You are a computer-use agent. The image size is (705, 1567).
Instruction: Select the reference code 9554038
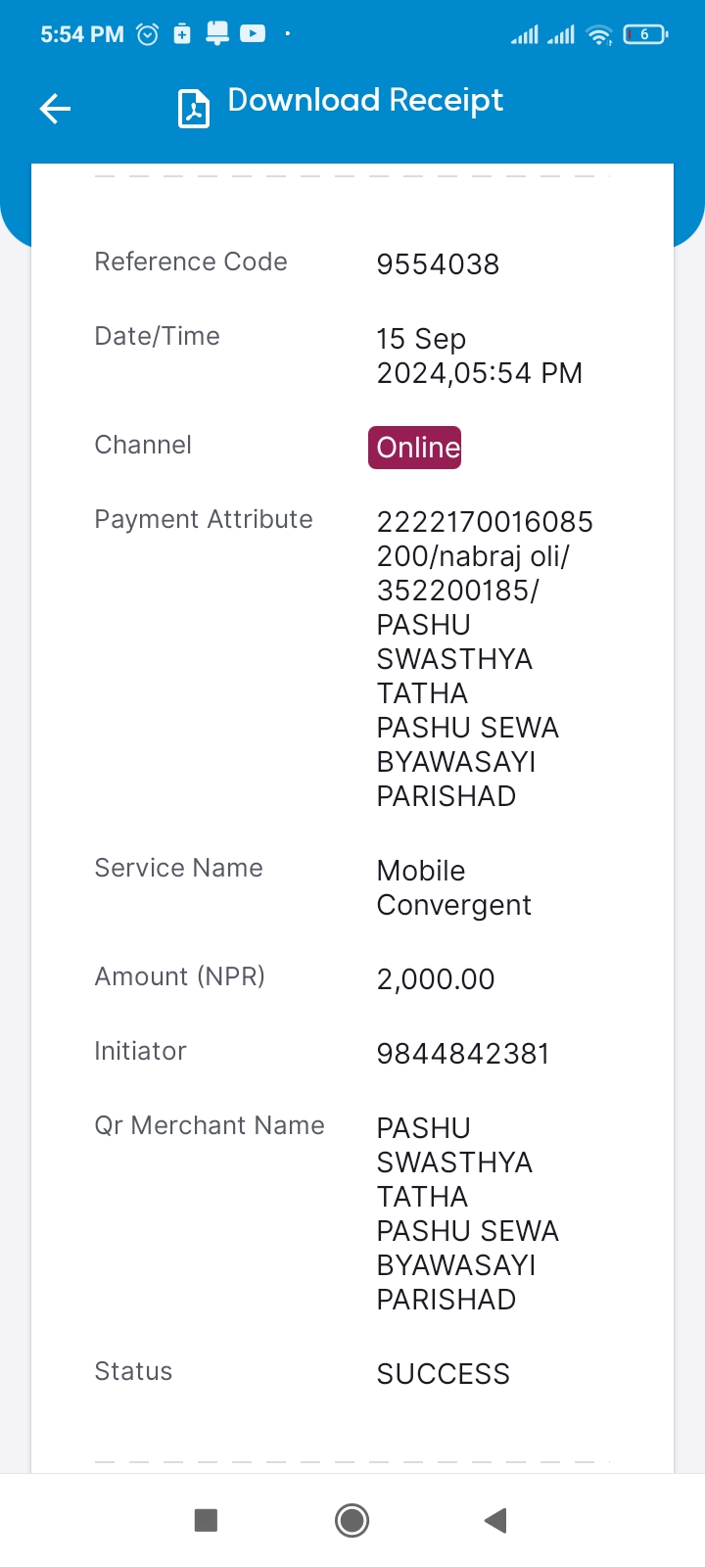(x=438, y=264)
